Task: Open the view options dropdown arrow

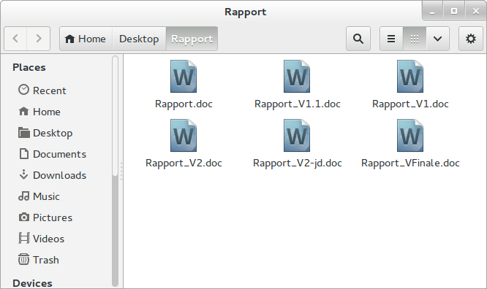Action: (437, 39)
